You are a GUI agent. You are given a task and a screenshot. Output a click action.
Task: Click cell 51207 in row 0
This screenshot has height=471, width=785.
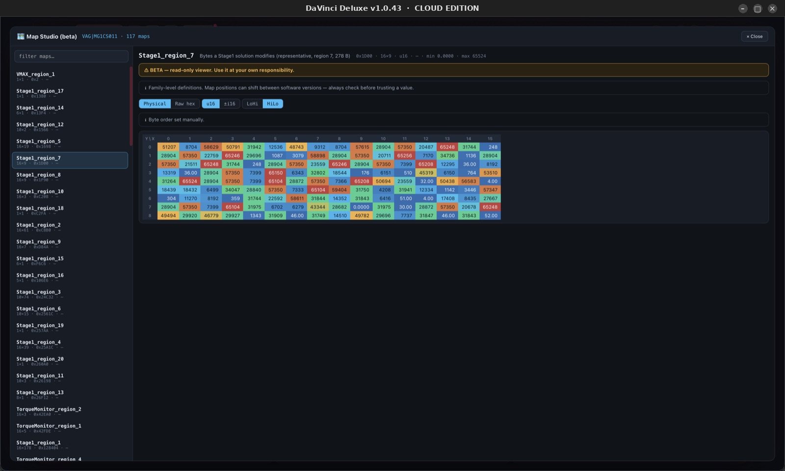(x=168, y=147)
